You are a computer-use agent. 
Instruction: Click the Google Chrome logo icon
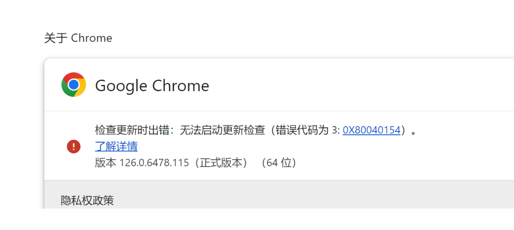[74, 85]
